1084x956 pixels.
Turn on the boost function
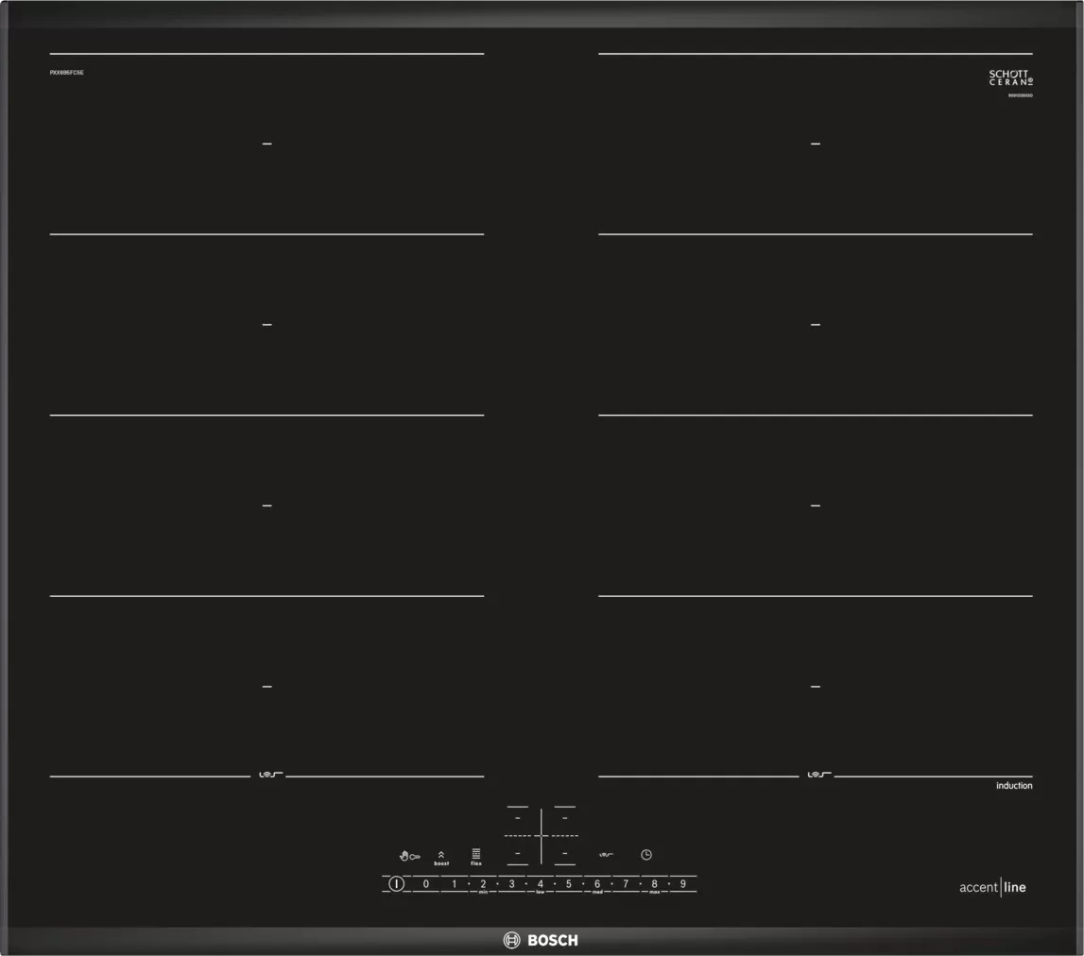tap(441, 858)
